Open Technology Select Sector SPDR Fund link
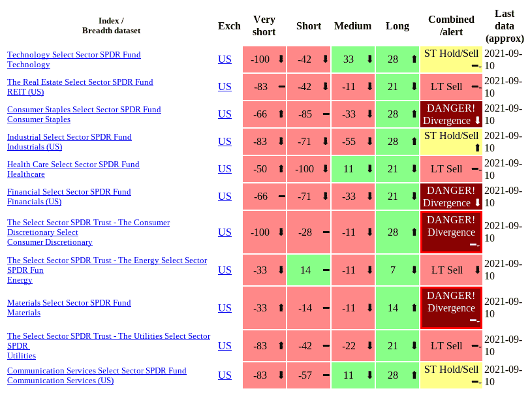Image resolution: width=530 pixels, height=395 pixels. pyautogui.click(x=74, y=54)
